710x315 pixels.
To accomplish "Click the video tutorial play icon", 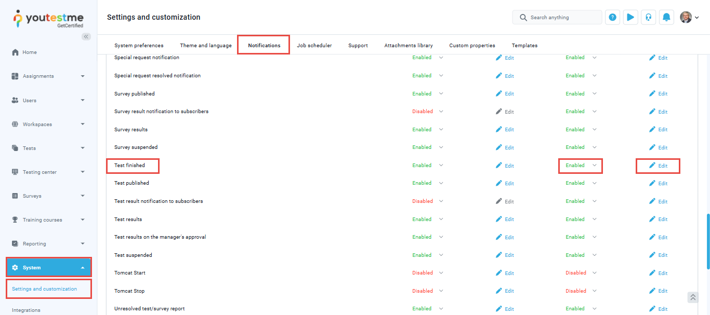I will 630,17.
